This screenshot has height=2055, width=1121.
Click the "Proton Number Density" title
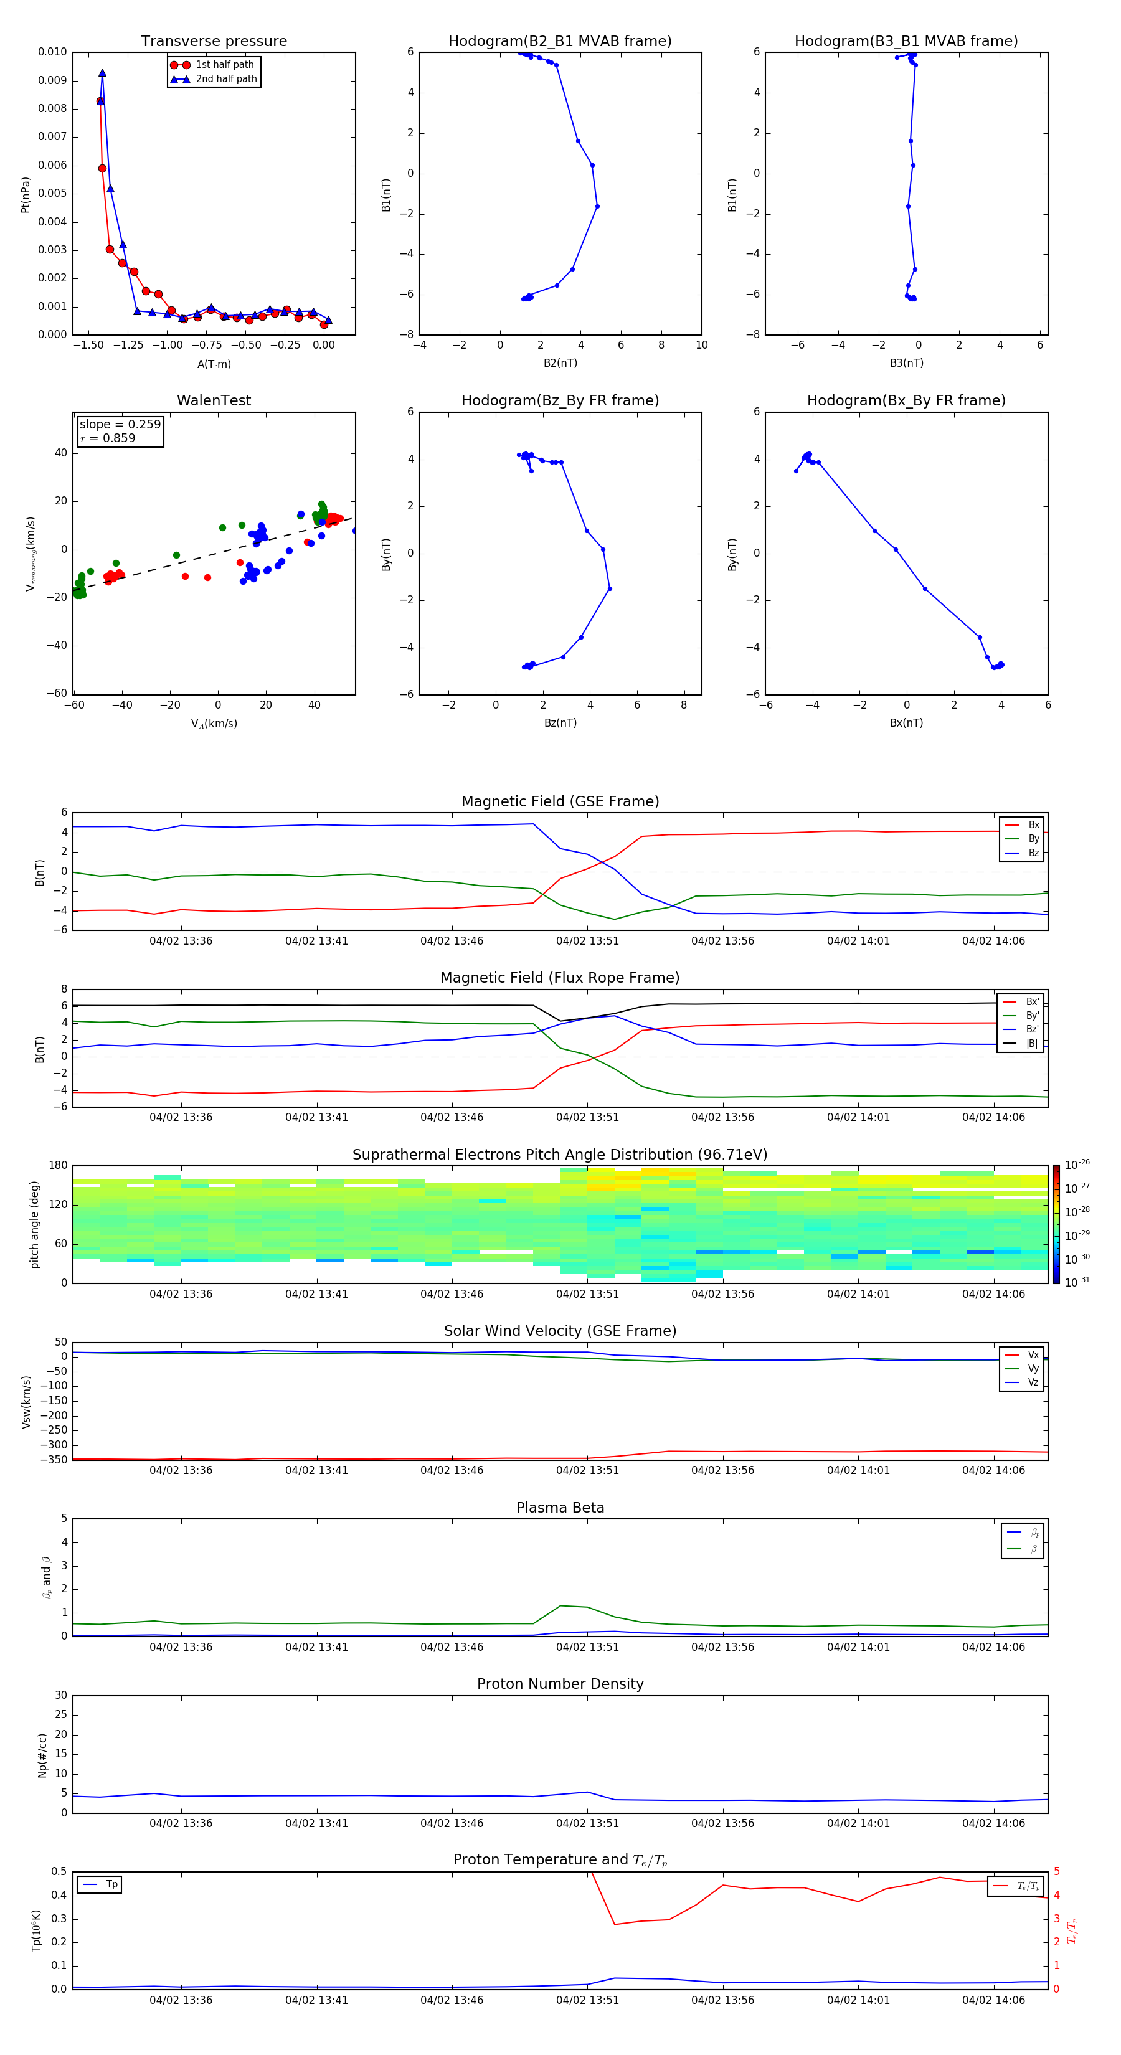pos(560,1684)
